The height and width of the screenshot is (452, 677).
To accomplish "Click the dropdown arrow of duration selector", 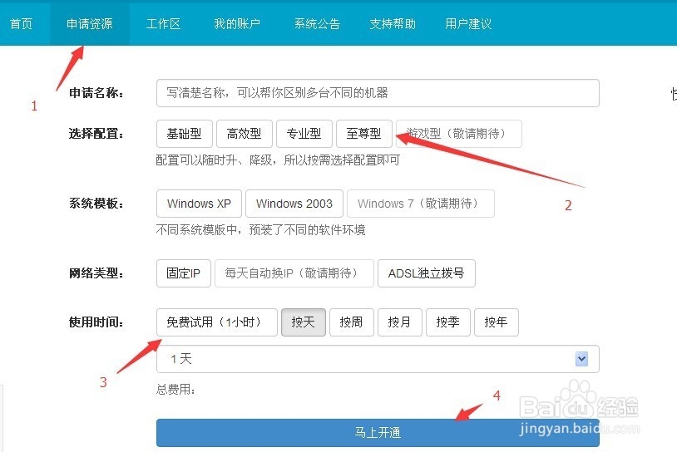I will point(581,359).
